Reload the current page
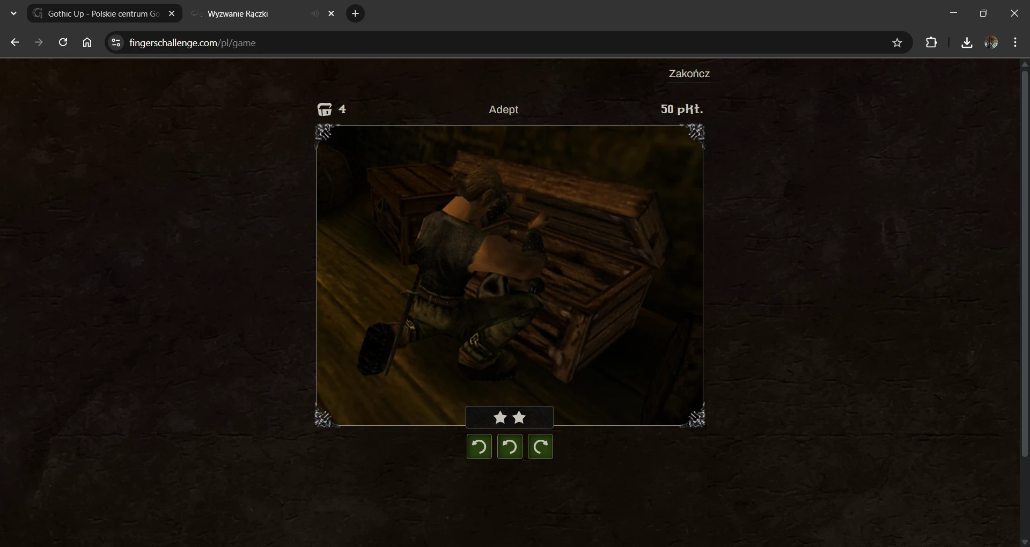 point(63,42)
